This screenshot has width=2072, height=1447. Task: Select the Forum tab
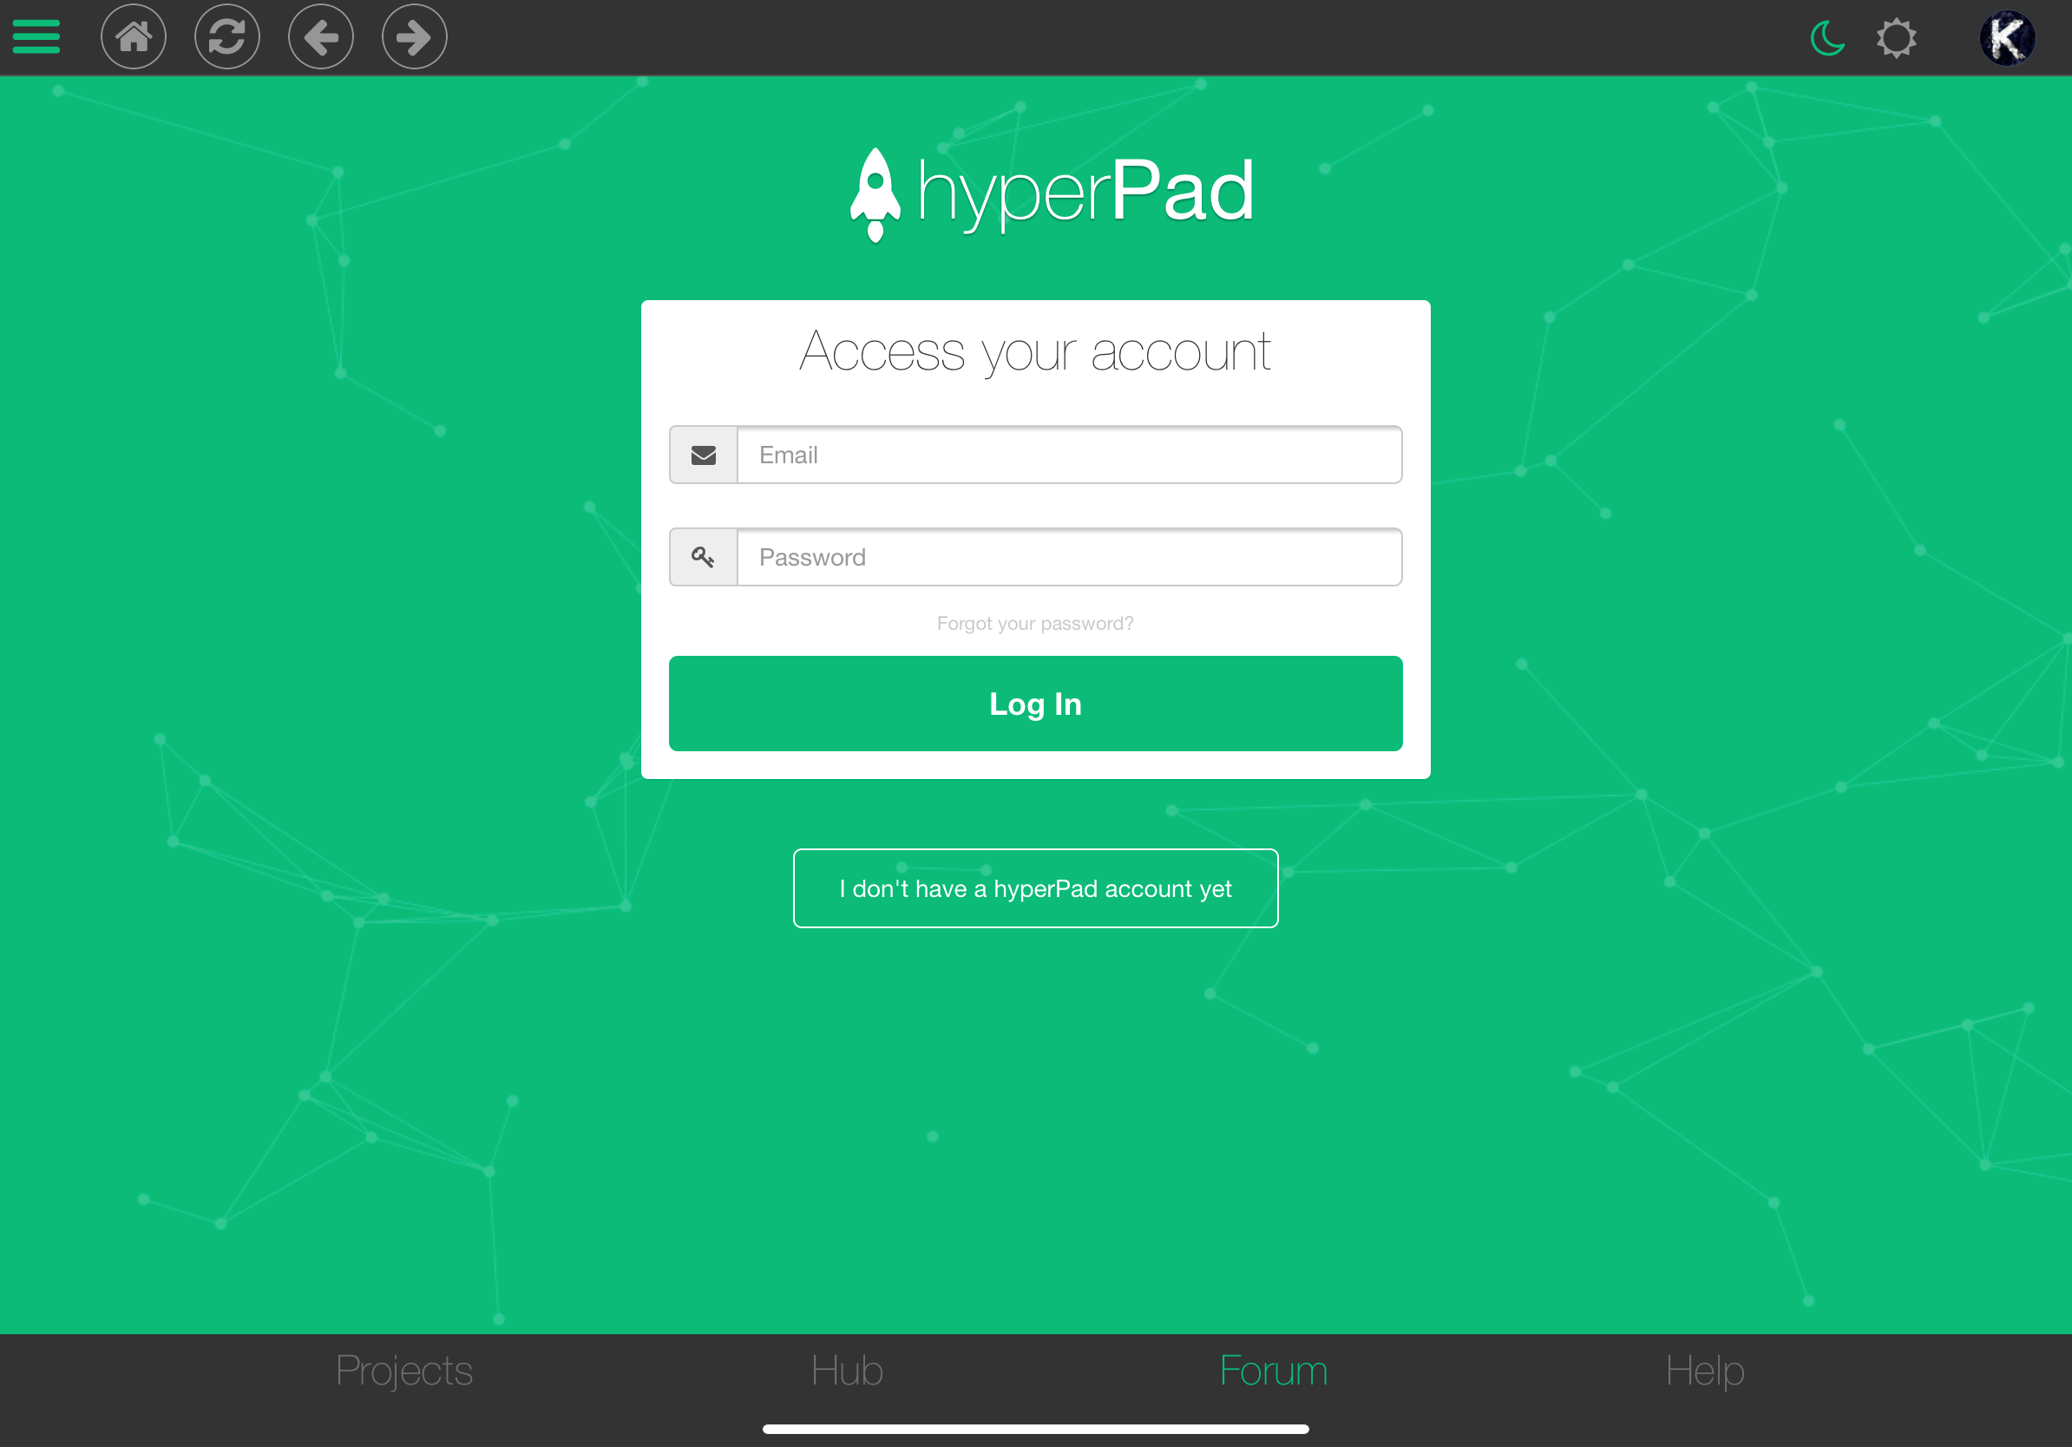[1274, 1371]
